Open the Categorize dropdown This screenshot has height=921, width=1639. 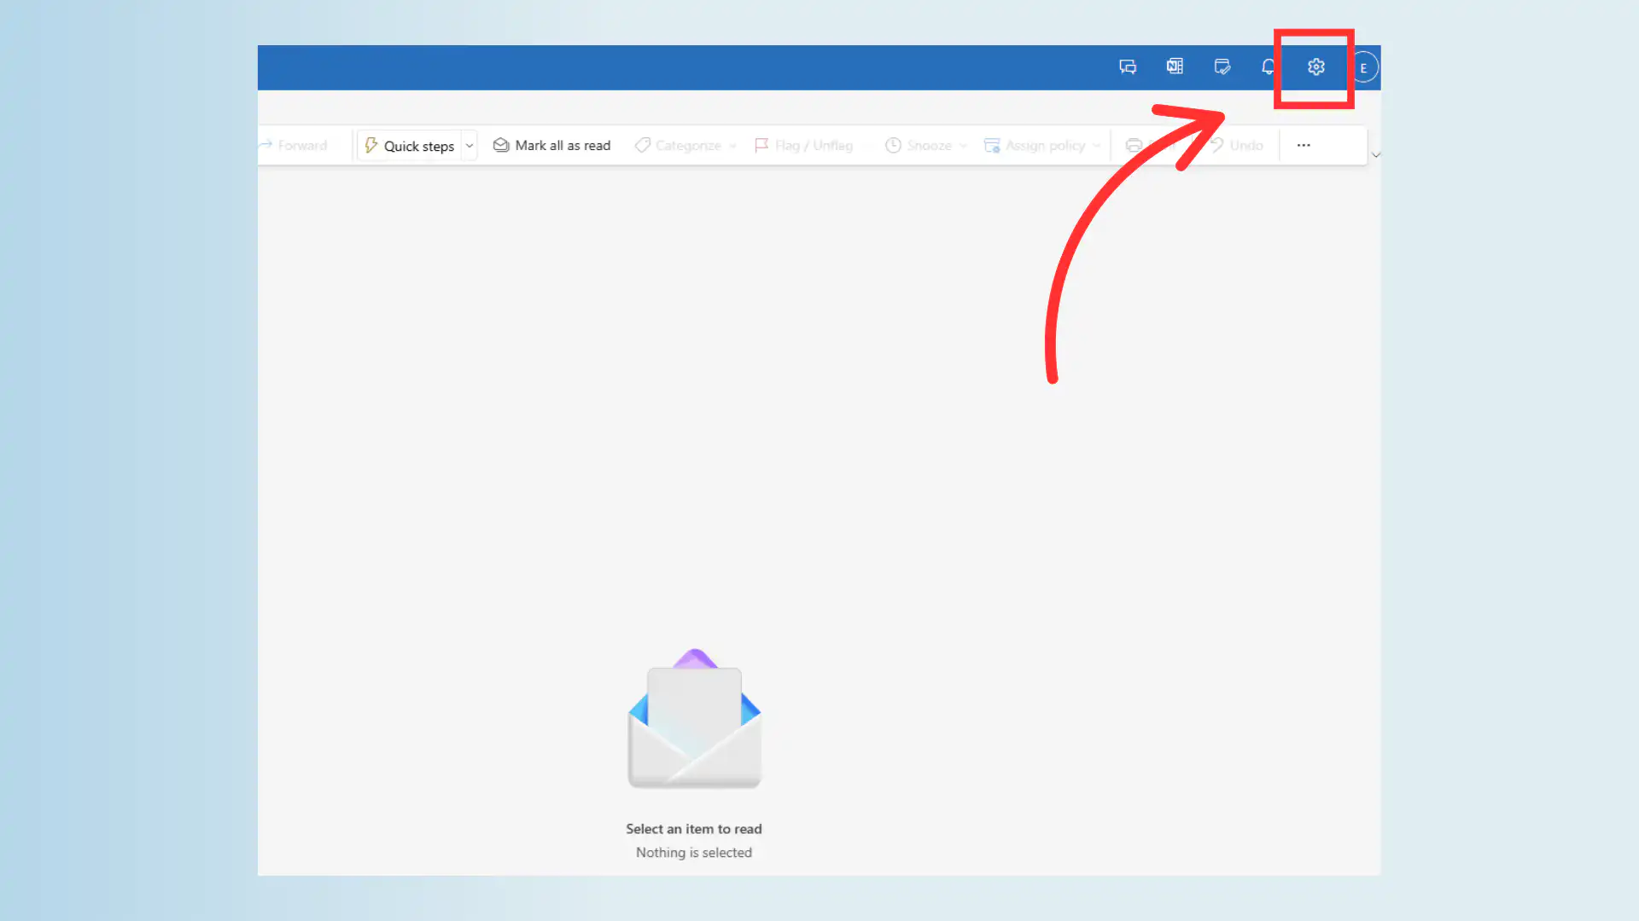(732, 145)
